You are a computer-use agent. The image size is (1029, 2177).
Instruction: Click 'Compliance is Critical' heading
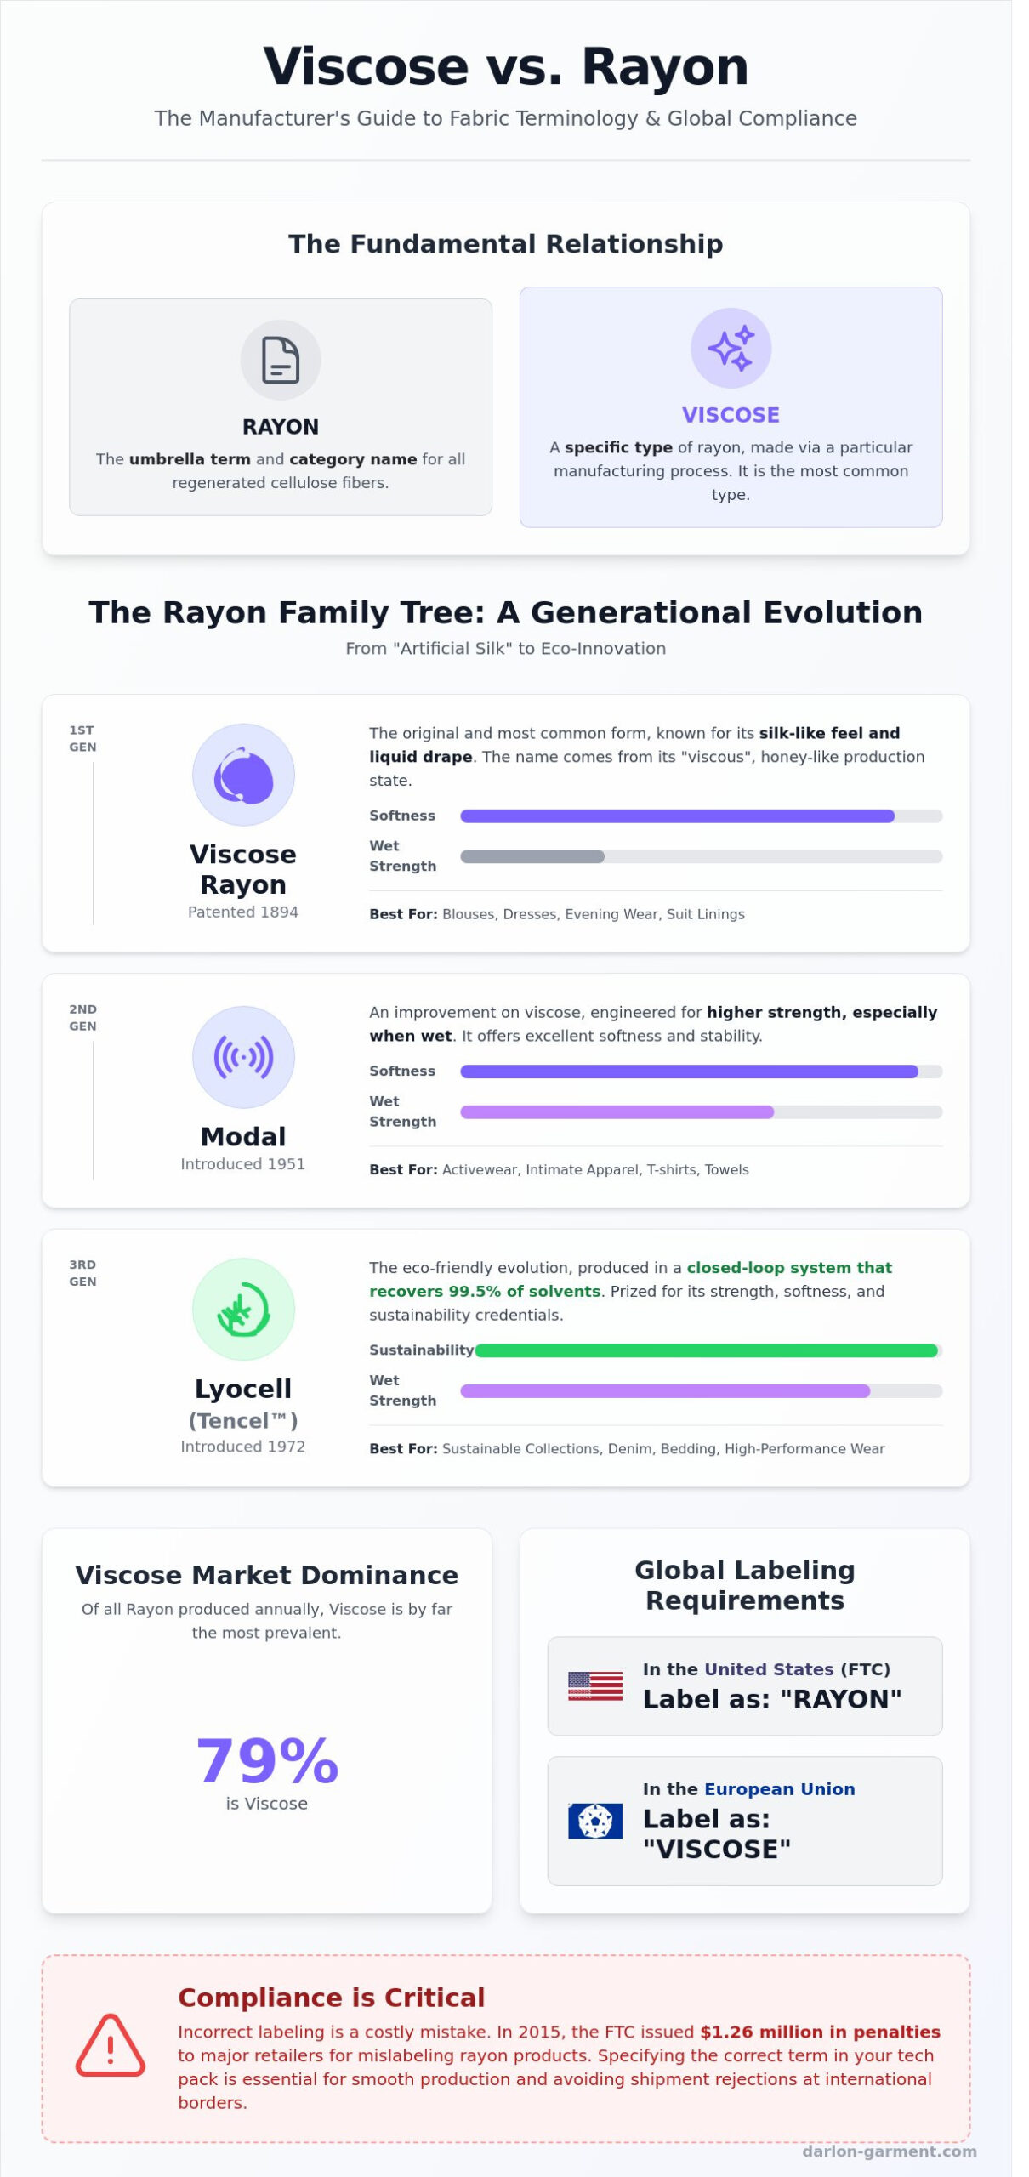(x=331, y=1998)
